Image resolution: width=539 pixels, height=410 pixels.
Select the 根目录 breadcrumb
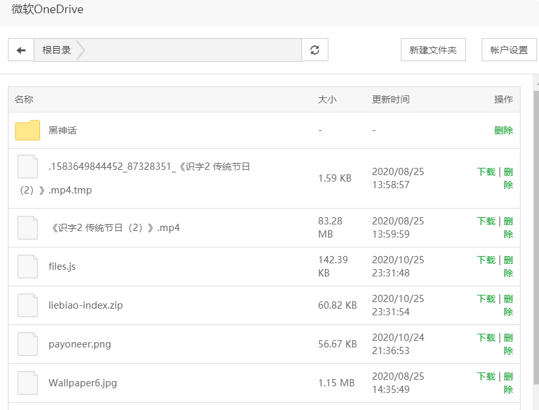pyautogui.click(x=57, y=50)
